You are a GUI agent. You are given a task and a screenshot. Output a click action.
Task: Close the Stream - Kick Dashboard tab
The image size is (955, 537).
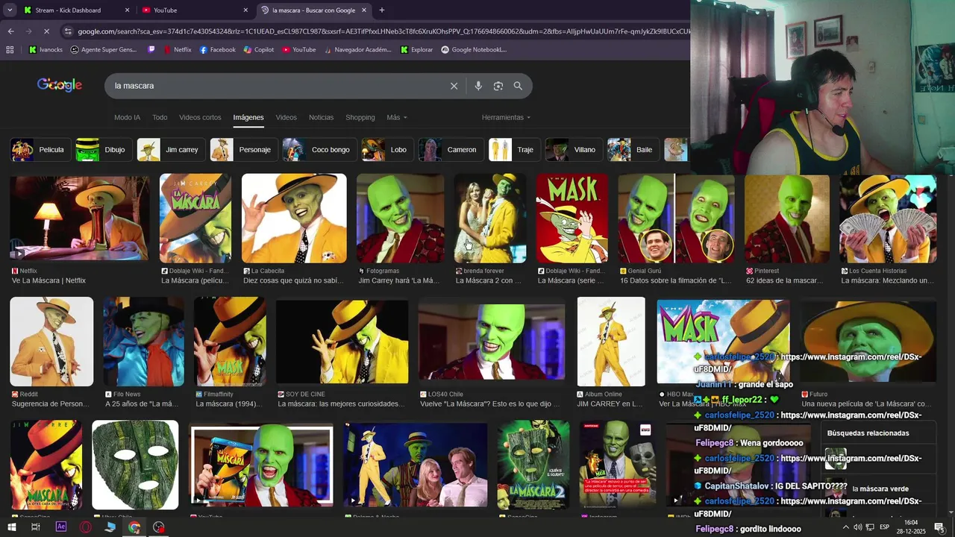[127, 10]
